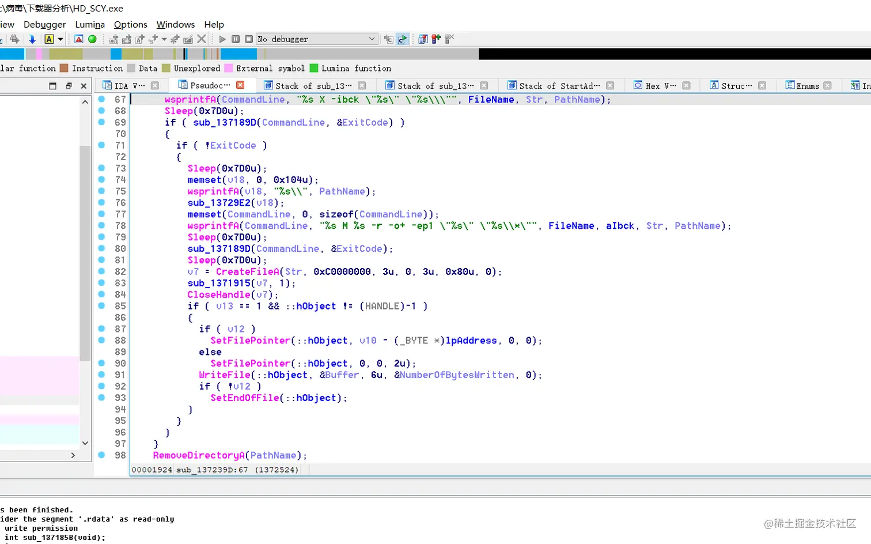Start the process with the play button

coord(222,39)
